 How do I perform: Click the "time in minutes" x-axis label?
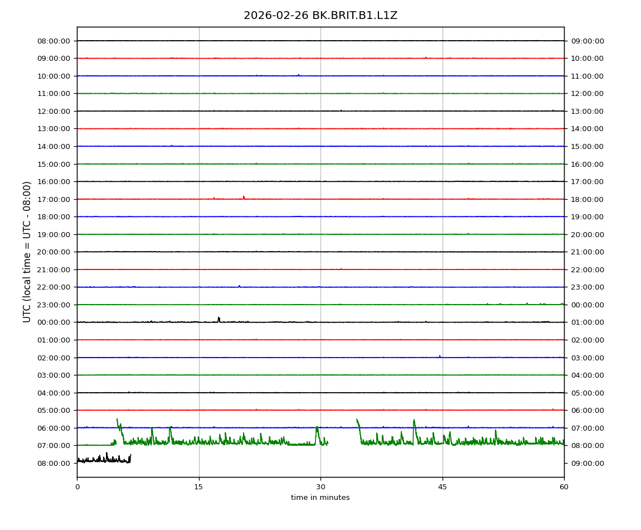point(320,498)
